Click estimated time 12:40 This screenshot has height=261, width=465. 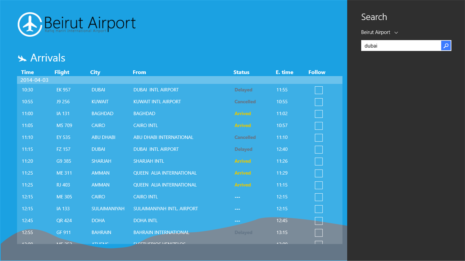coord(282,149)
